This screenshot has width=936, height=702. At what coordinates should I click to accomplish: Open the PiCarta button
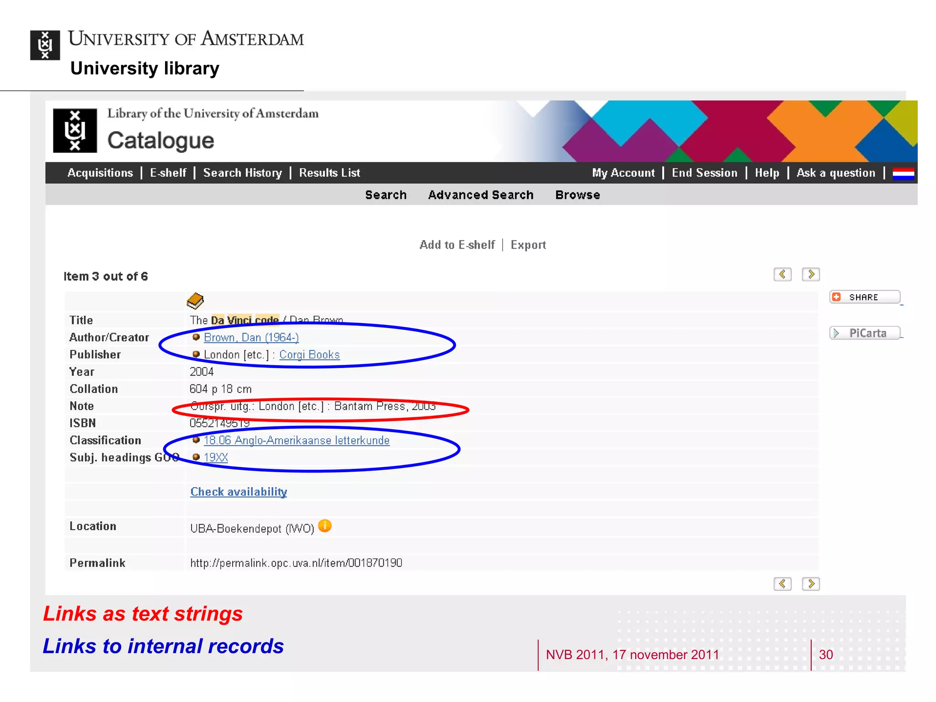865,333
